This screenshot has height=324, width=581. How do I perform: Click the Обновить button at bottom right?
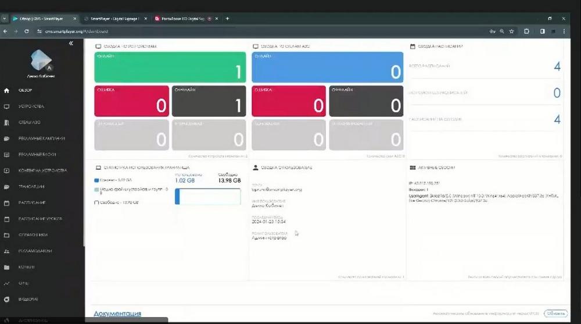pos(556,314)
